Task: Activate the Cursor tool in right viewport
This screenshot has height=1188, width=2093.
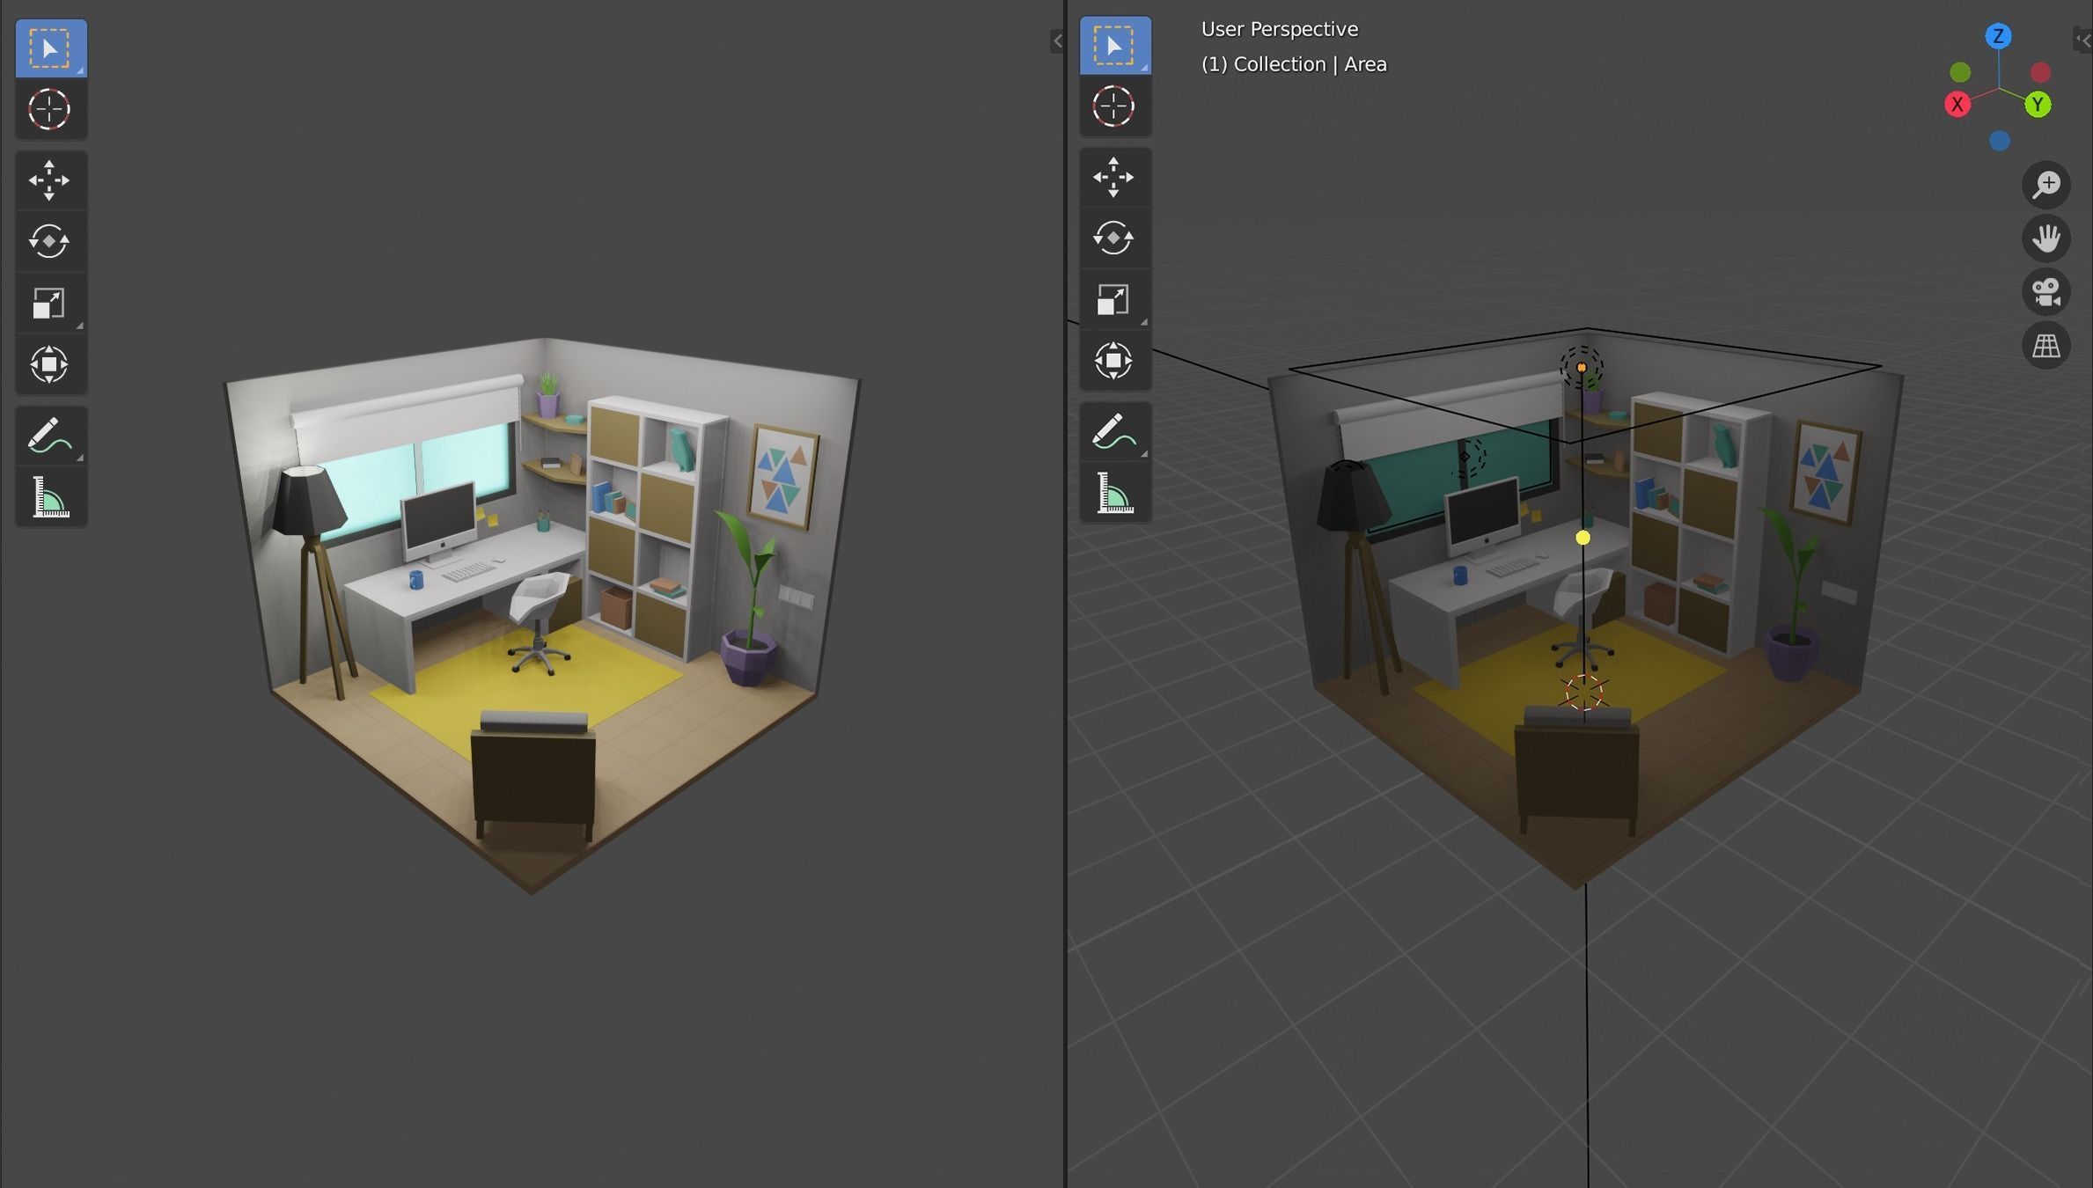Action: pos(1115,106)
